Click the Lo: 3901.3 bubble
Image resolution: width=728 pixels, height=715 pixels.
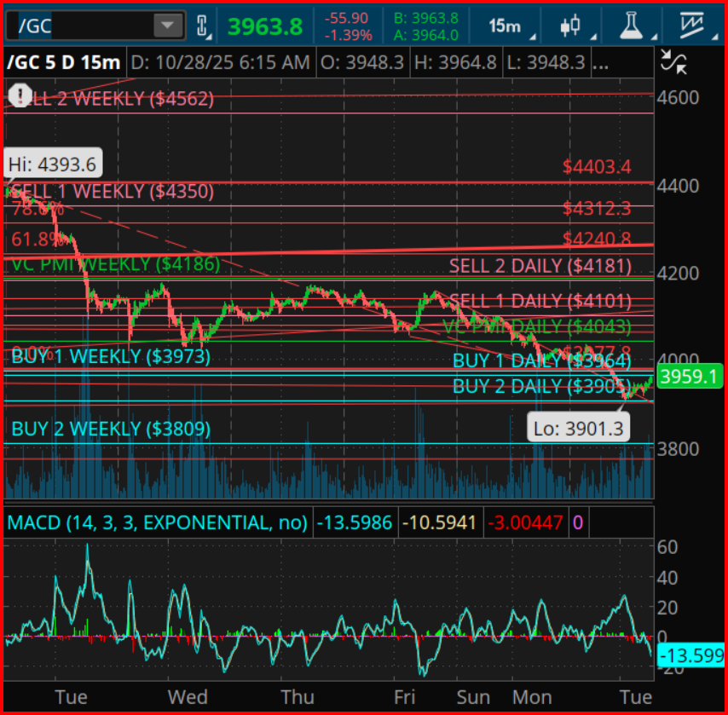[578, 427]
